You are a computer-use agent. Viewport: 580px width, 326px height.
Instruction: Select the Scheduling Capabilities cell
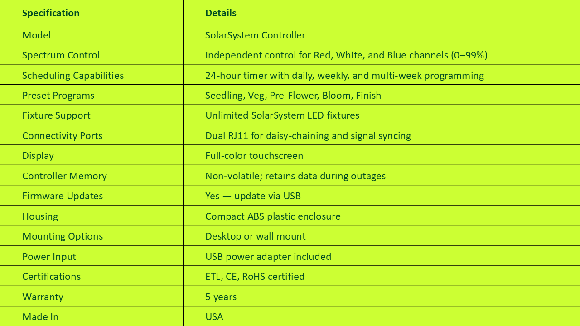73,76
